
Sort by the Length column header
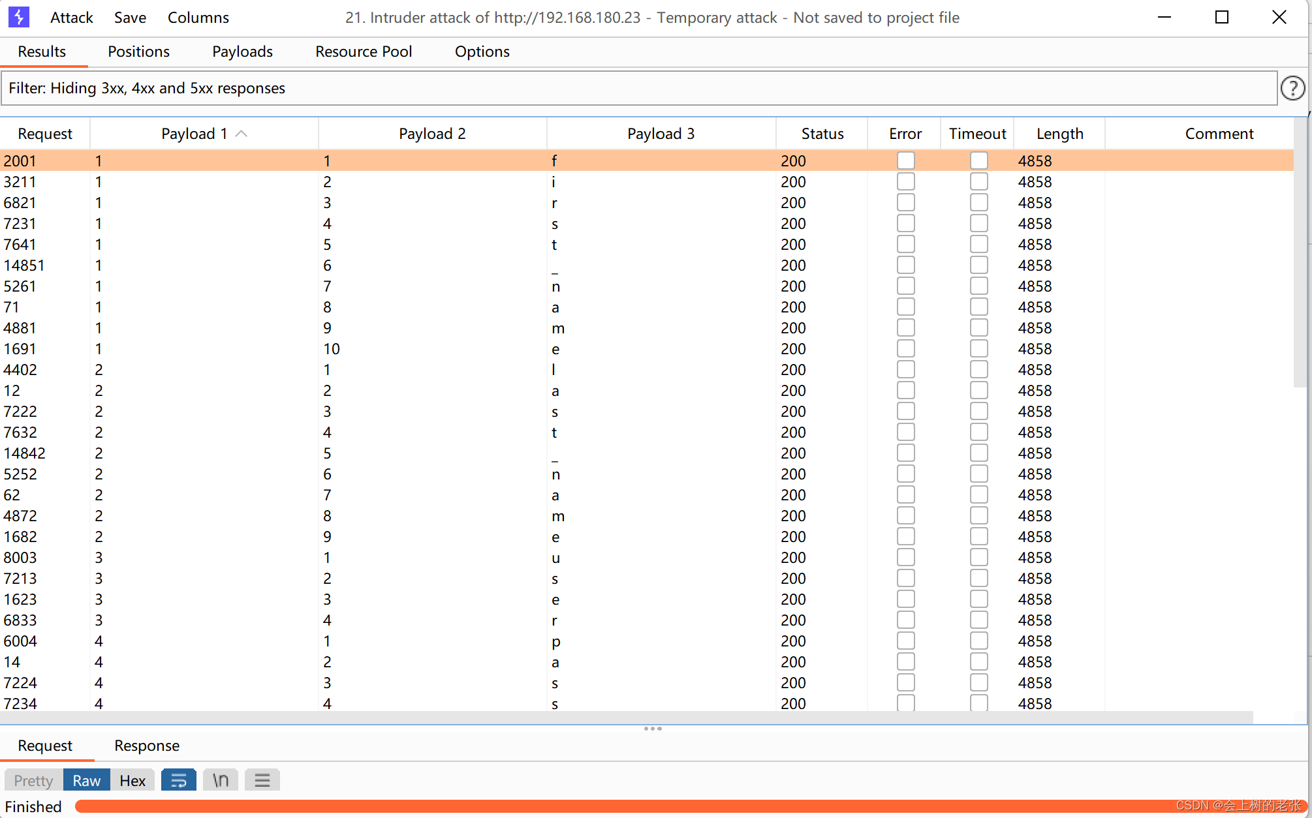pos(1059,134)
